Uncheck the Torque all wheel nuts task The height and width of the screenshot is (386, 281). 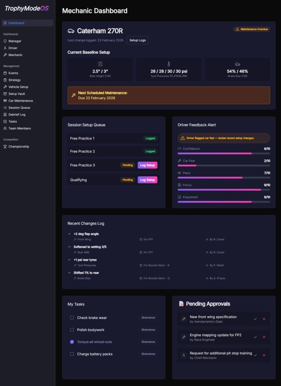click(x=72, y=342)
